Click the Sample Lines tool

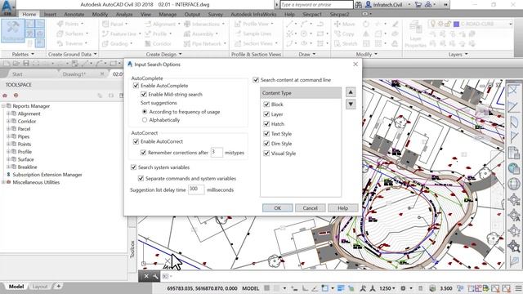point(253,33)
